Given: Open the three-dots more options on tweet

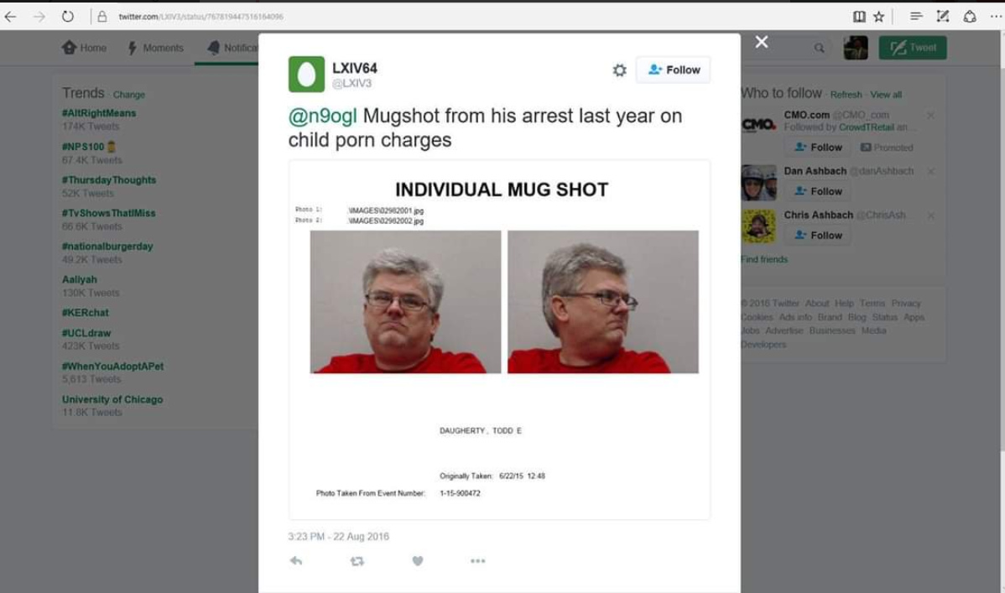Looking at the screenshot, I should coord(477,561).
